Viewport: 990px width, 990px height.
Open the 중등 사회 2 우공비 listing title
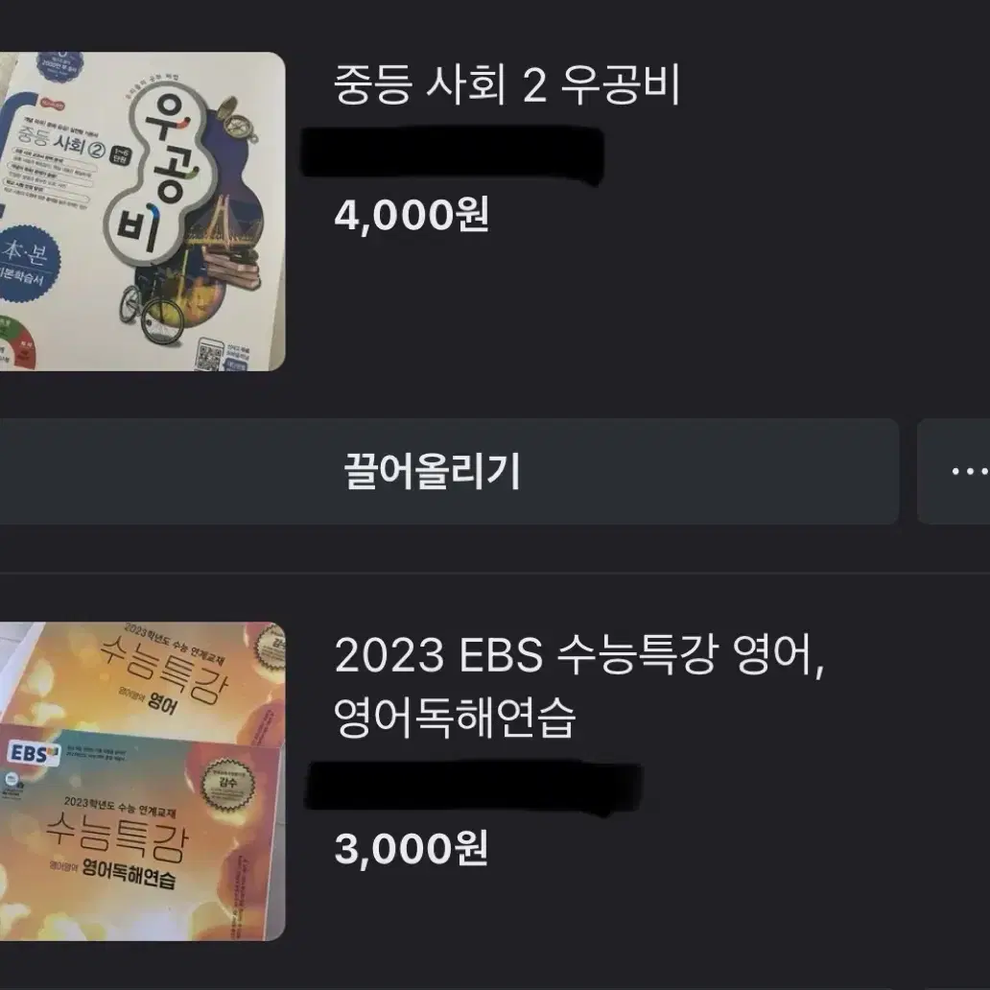coord(507,85)
